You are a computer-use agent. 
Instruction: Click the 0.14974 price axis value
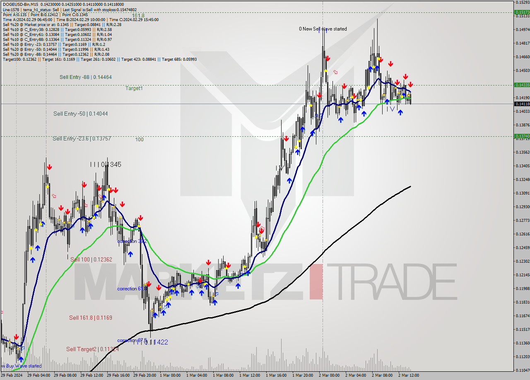tap(522, 29)
